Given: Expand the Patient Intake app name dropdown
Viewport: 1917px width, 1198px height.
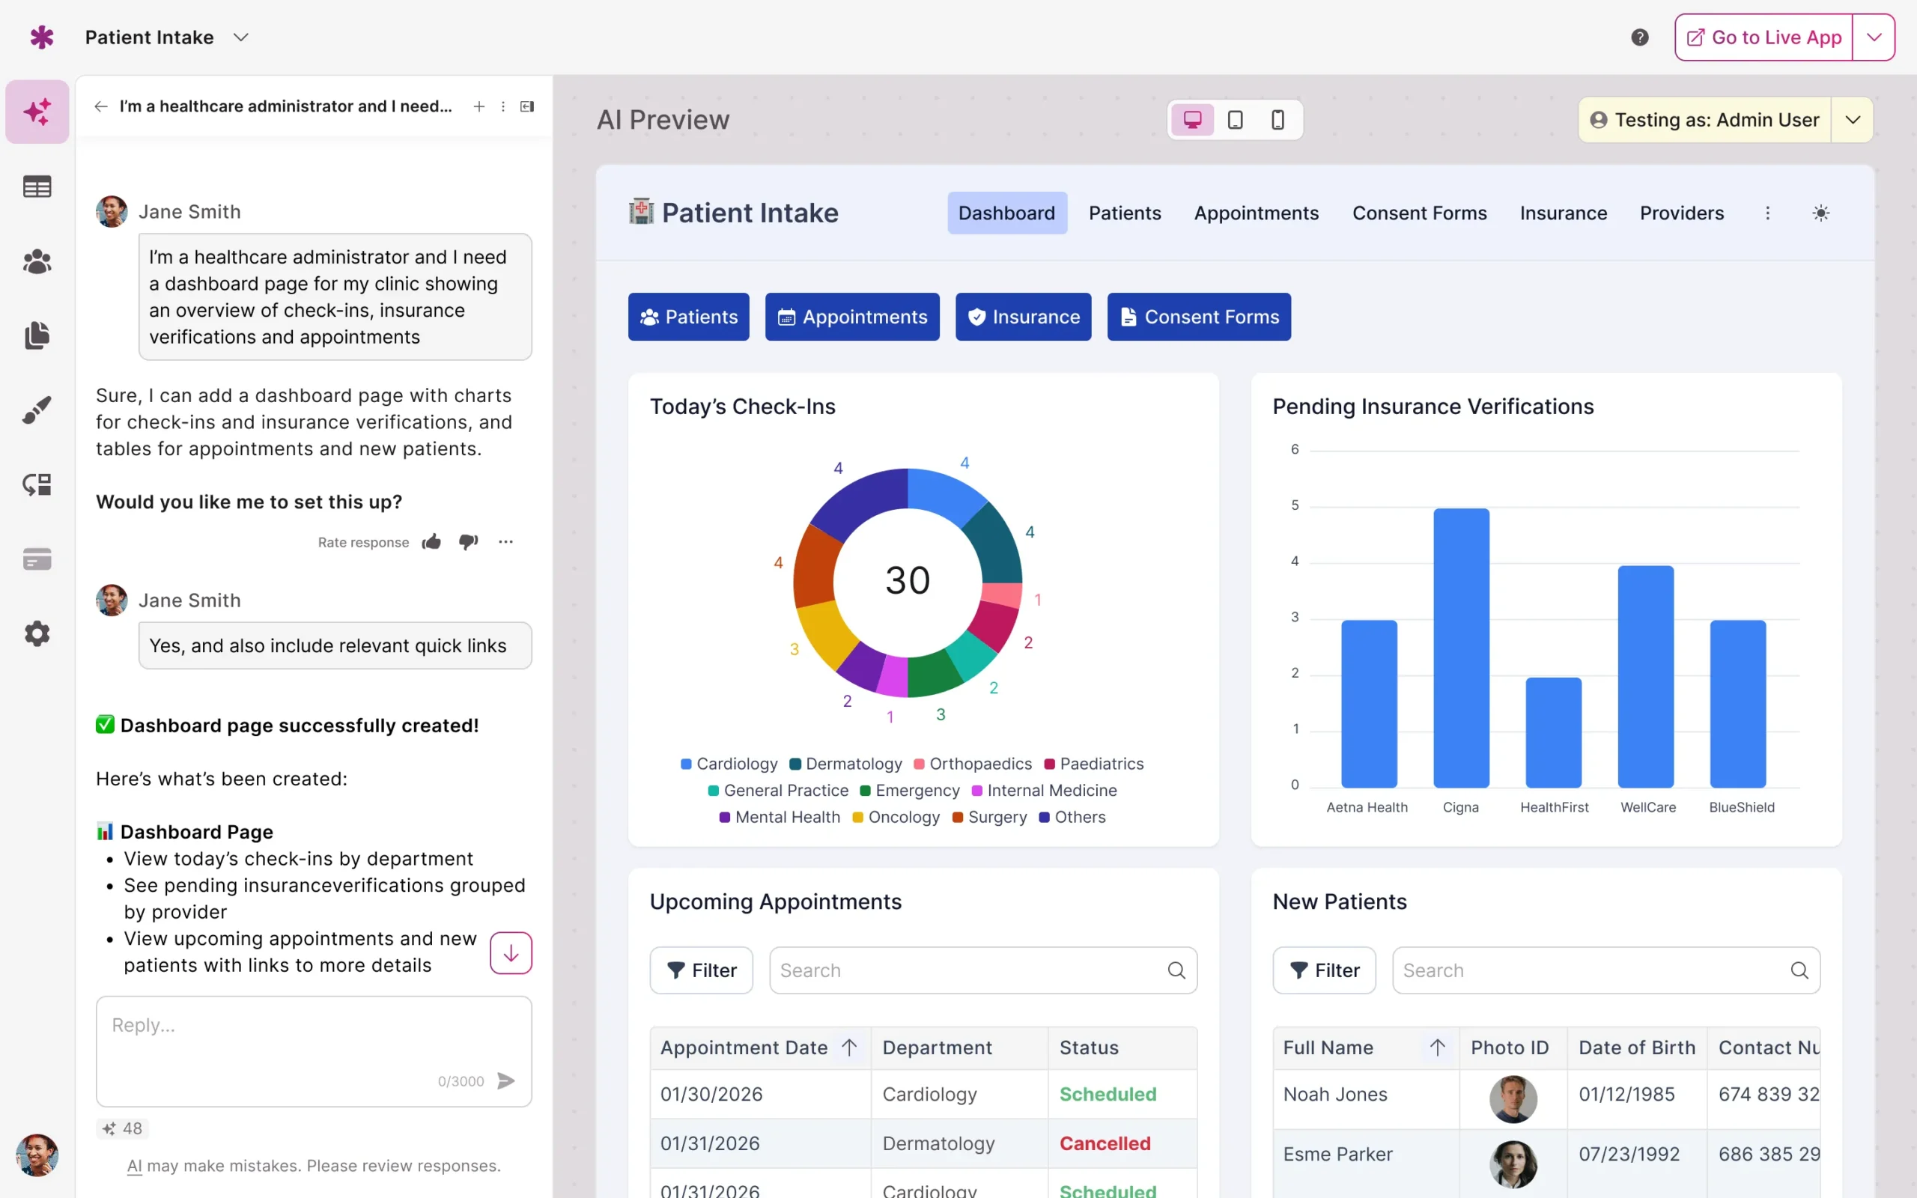Looking at the screenshot, I should click(241, 37).
